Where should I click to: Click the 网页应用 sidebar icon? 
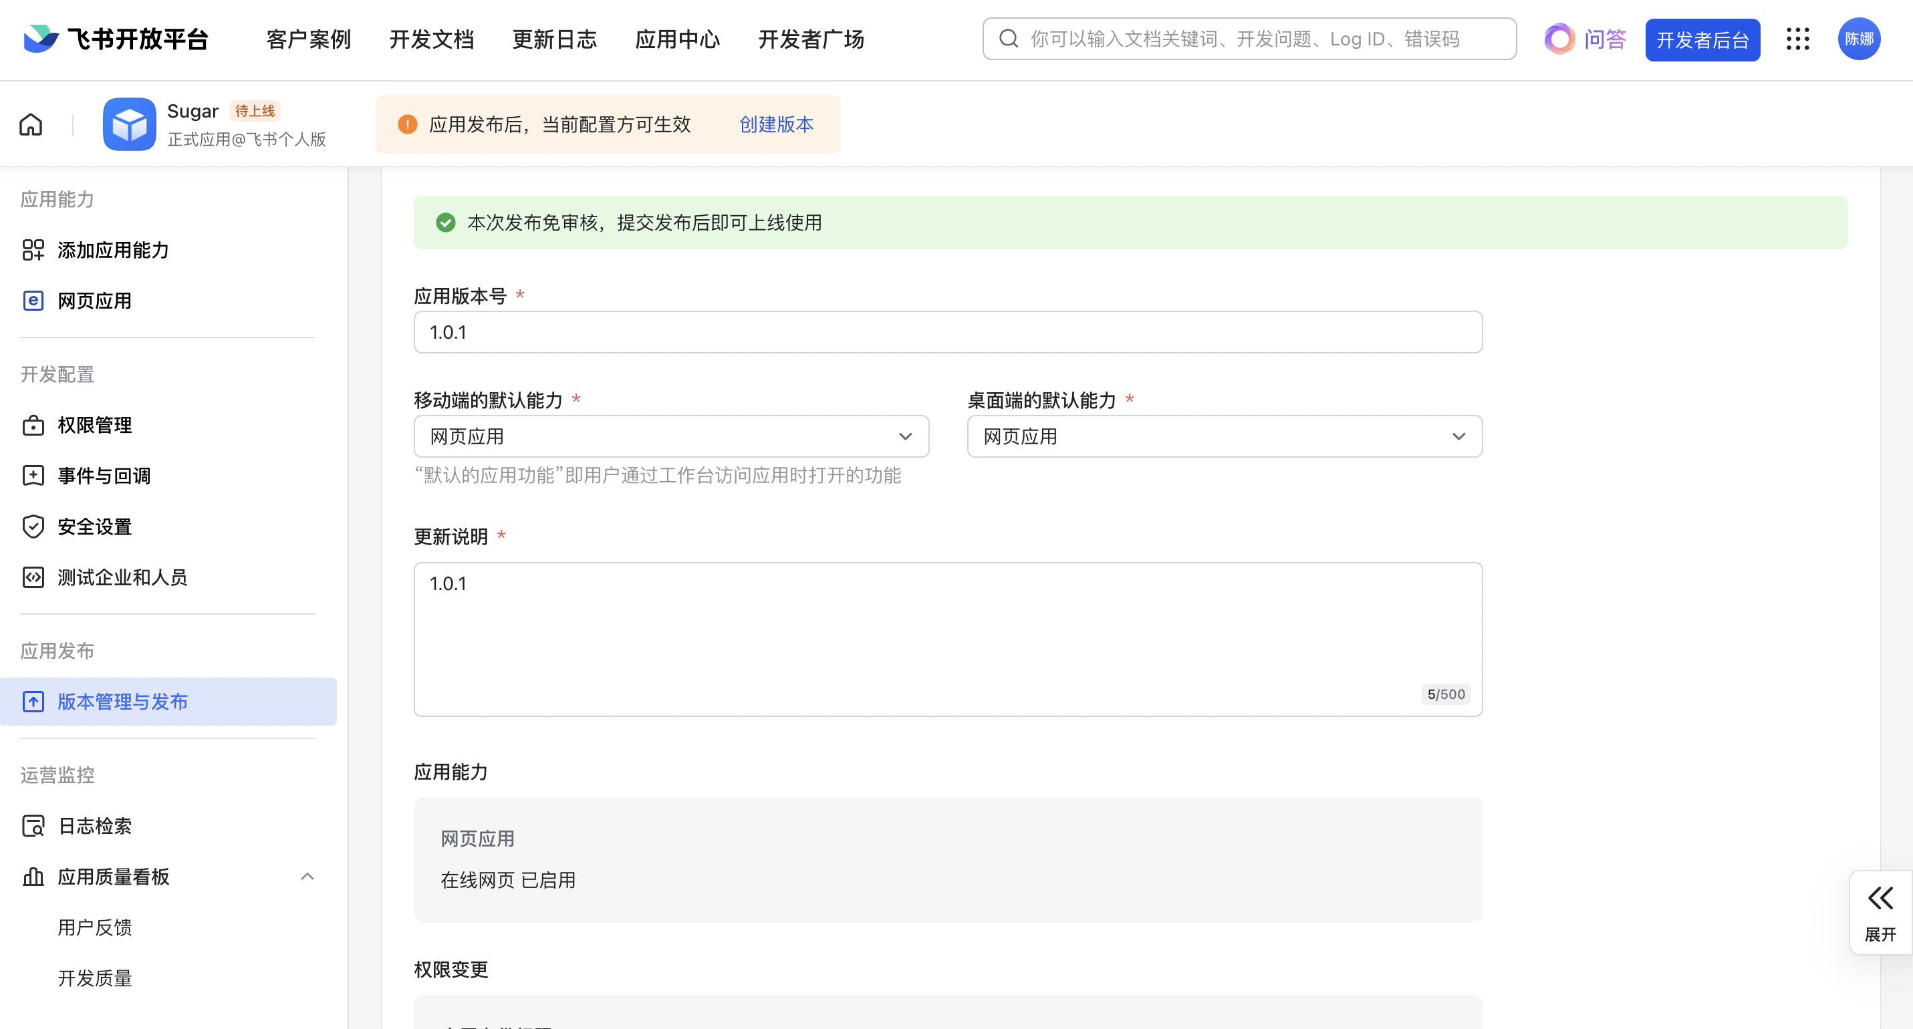click(33, 301)
